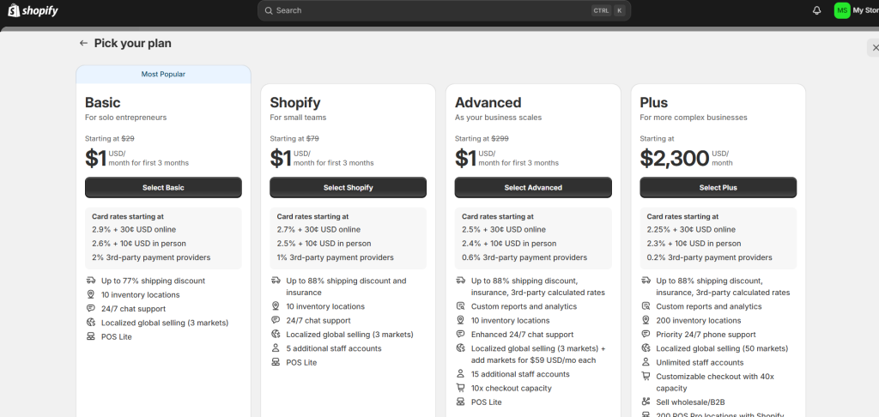Click the Plus plan heading
The height and width of the screenshot is (417, 879).
pos(653,103)
